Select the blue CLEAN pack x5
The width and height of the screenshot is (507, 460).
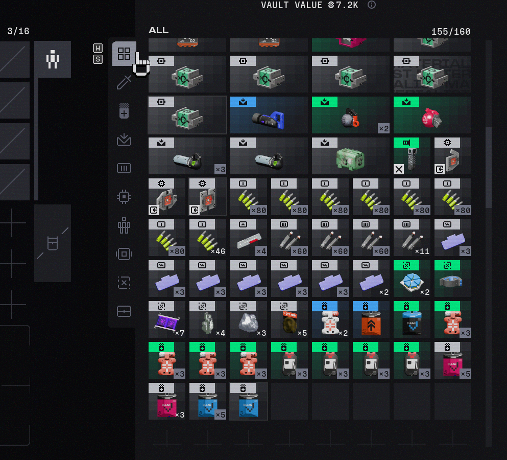click(x=208, y=401)
